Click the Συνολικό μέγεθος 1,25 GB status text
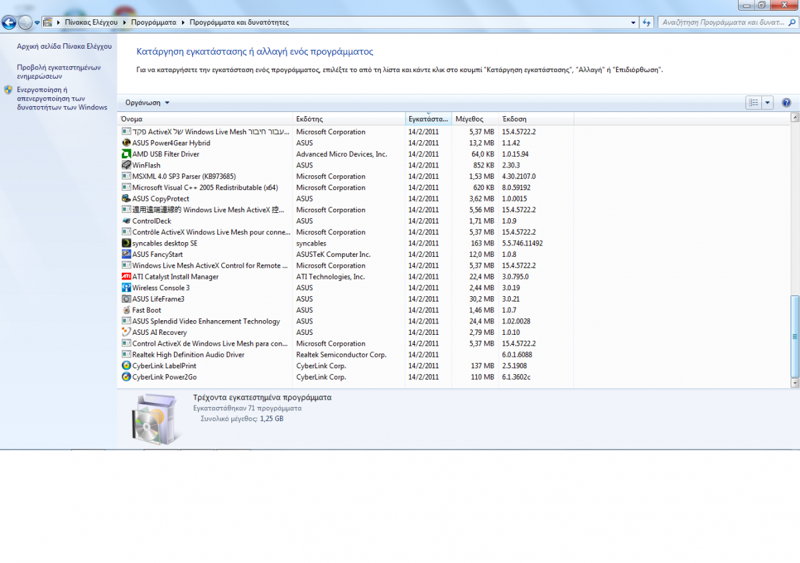The width and height of the screenshot is (800, 563). (x=242, y=419)
